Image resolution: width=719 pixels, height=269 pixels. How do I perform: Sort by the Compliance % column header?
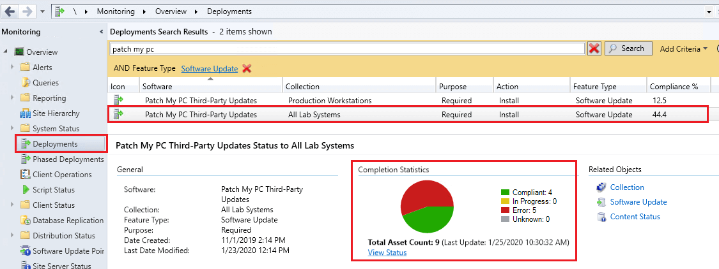click(x=679, y=87)
